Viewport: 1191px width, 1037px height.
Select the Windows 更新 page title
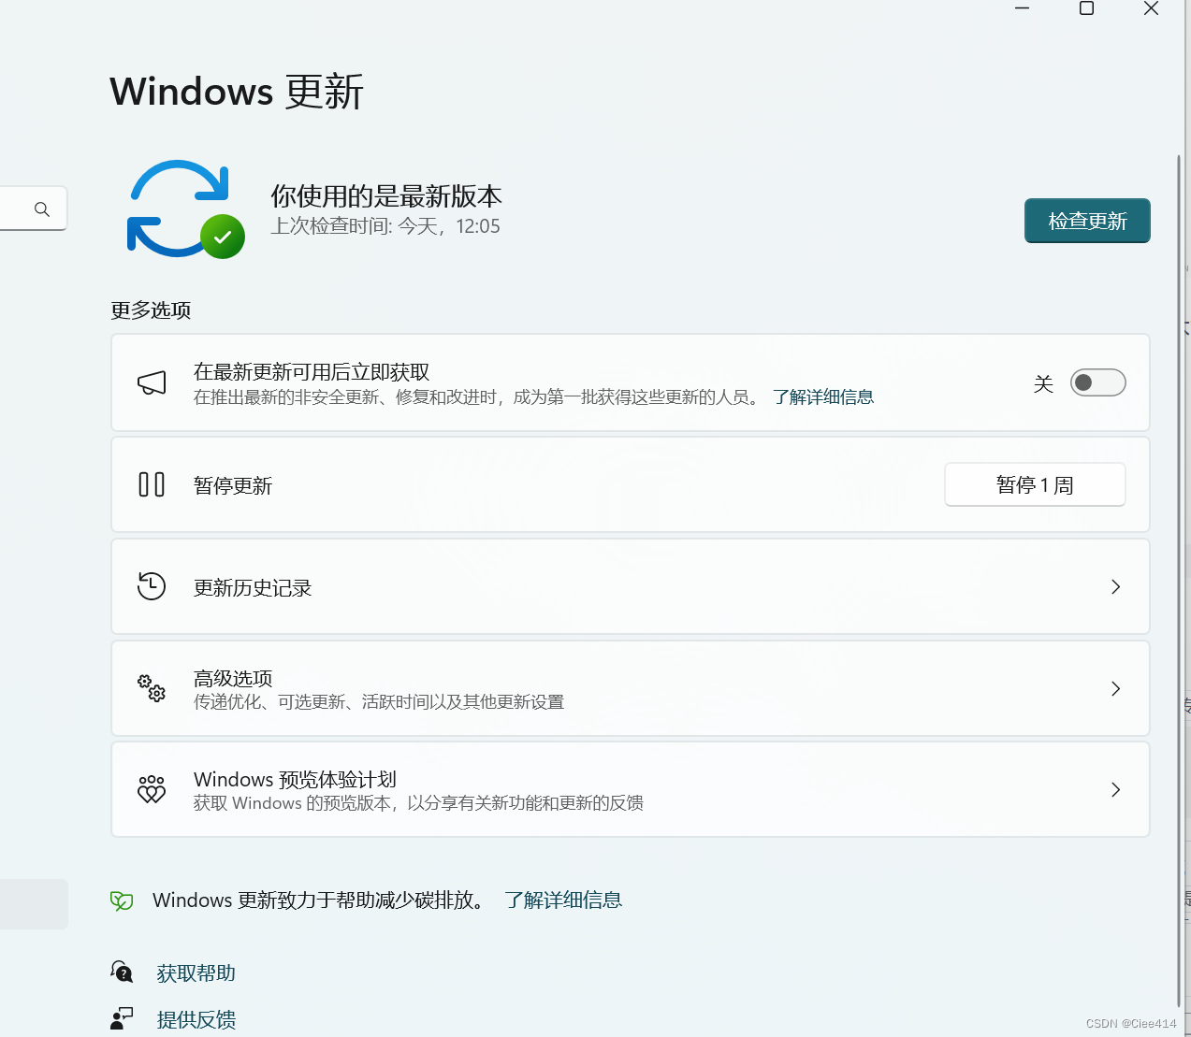pos(236,91)
